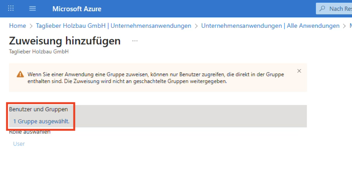
Task: Click the chevron after the Home breadcrumb
Action: coord(31,26)
